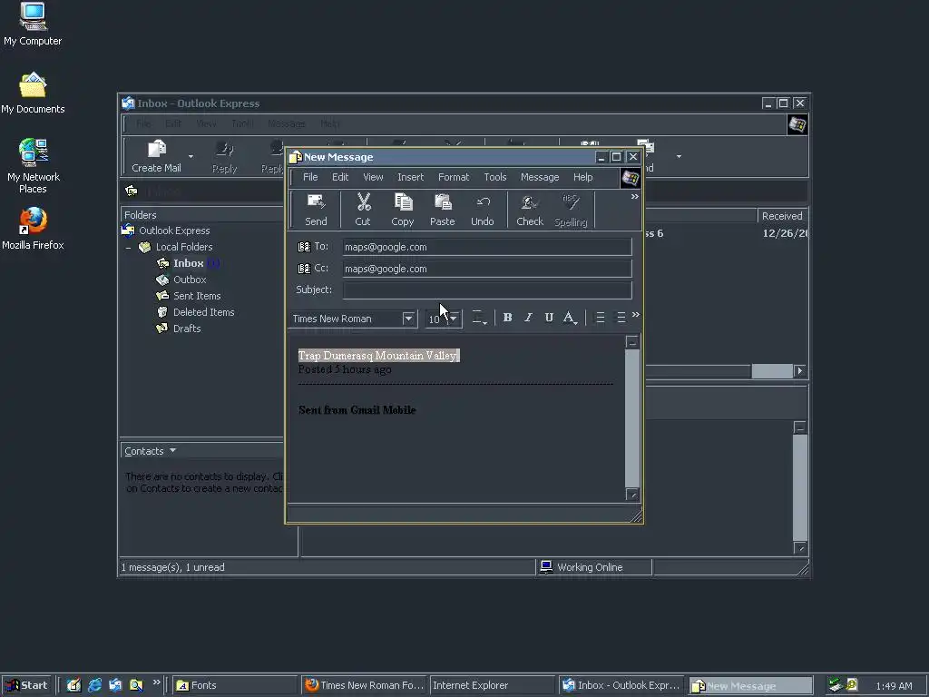Apply numbered list formatting
Screen dimensions: 929x697
(601, 318)
